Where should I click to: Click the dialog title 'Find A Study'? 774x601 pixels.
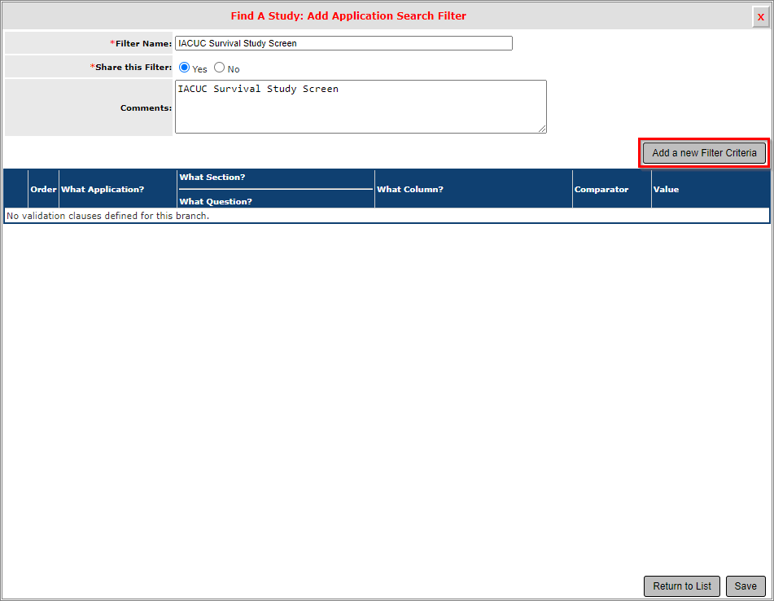pos(348,15)
